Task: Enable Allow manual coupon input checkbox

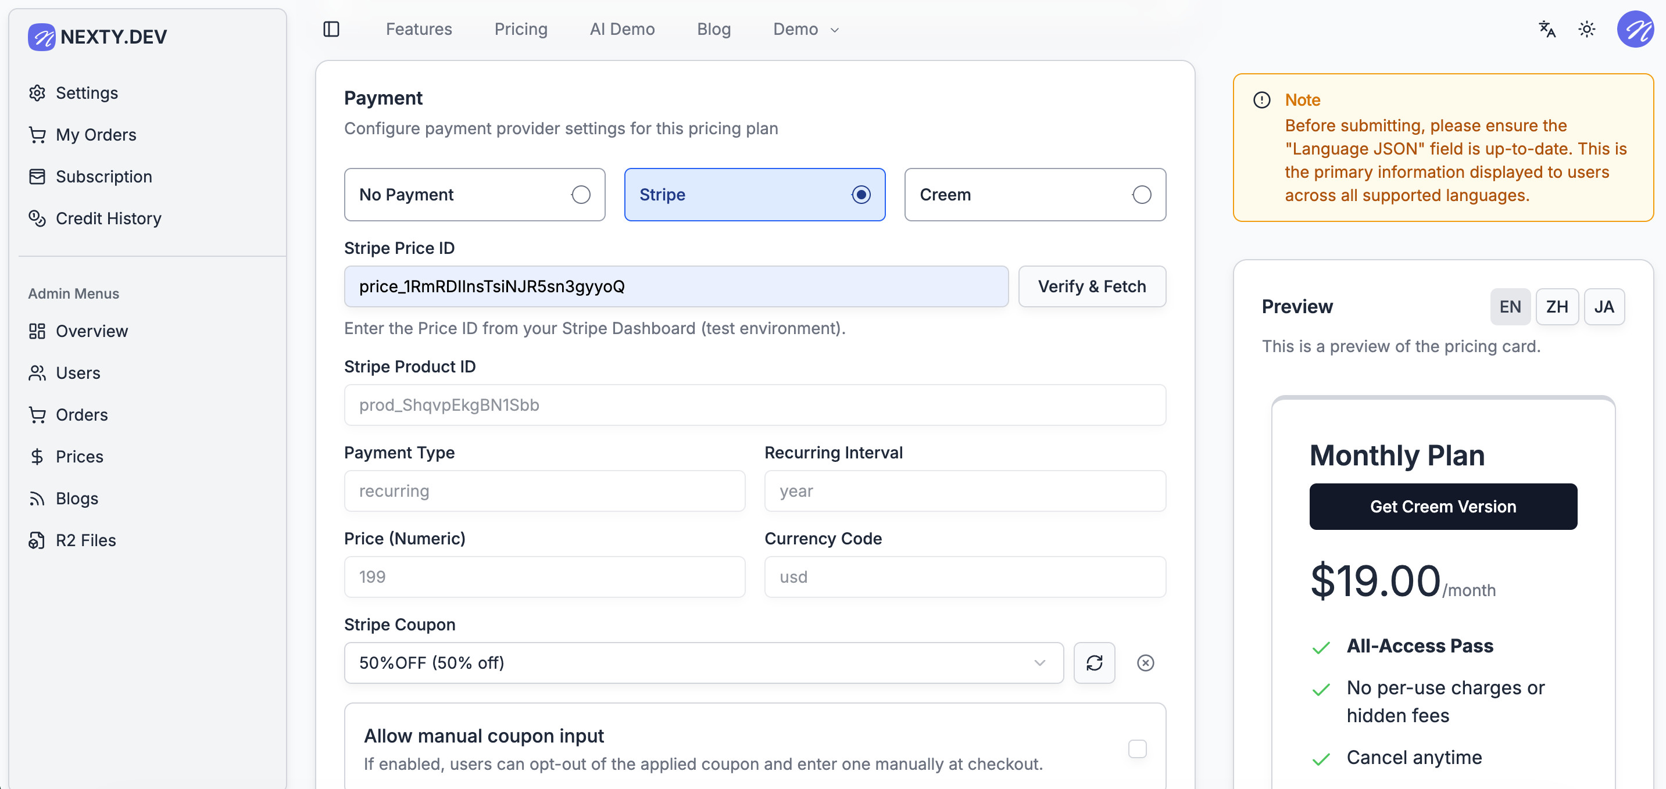Action: click(x=1137, y=748)
